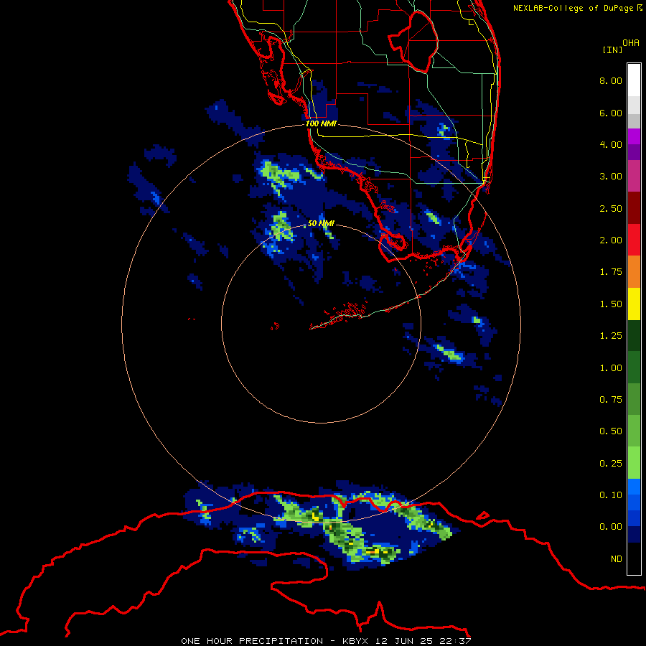Click the 1.25 legend value
The width and height of the screenshot is (646, 646).
coord(611,336)
